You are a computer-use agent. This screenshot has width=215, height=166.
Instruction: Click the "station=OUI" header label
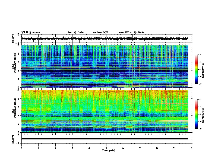[100, 33]
